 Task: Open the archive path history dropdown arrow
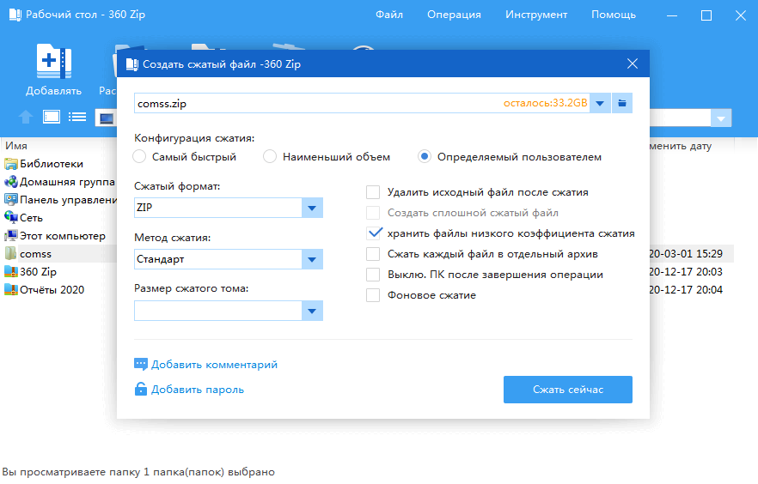click(600, 103)
